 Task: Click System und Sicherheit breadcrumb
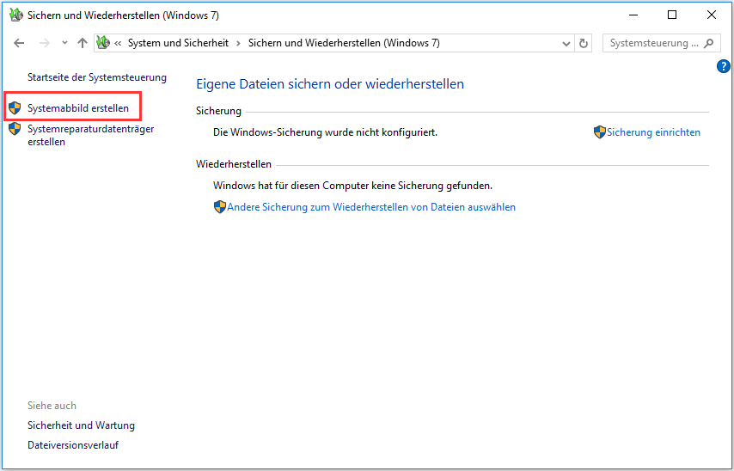[x=179, y=43]
